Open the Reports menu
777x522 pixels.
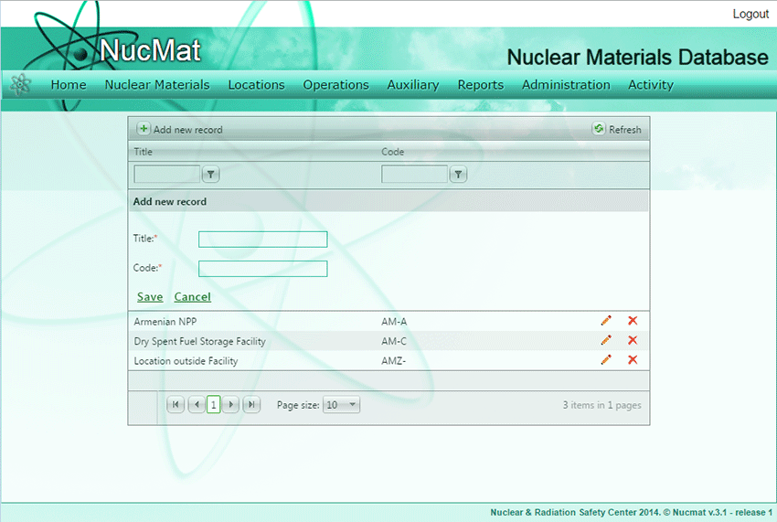[x=481, y=85]
